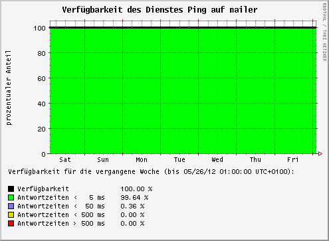This screenshot has height=241, width=329.
Task: Click the Thu label on the x-axis
Action: point(255,159)
